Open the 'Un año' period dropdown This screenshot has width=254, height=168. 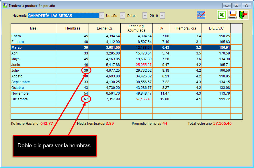point(122,15)
